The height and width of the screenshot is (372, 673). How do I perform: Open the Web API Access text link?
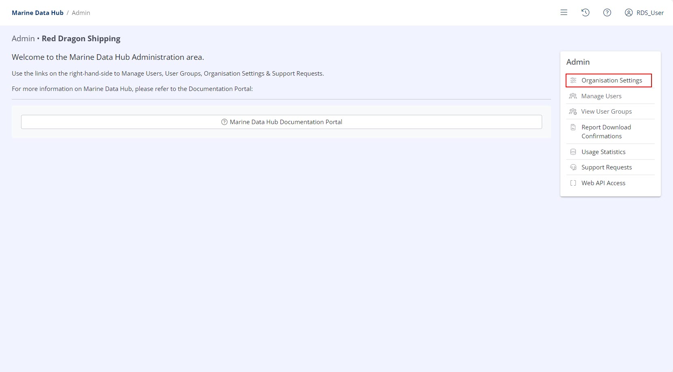pos(603,183)
